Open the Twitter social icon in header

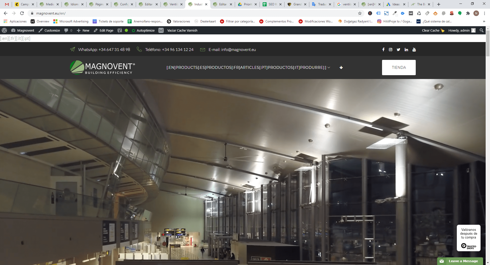398,50
